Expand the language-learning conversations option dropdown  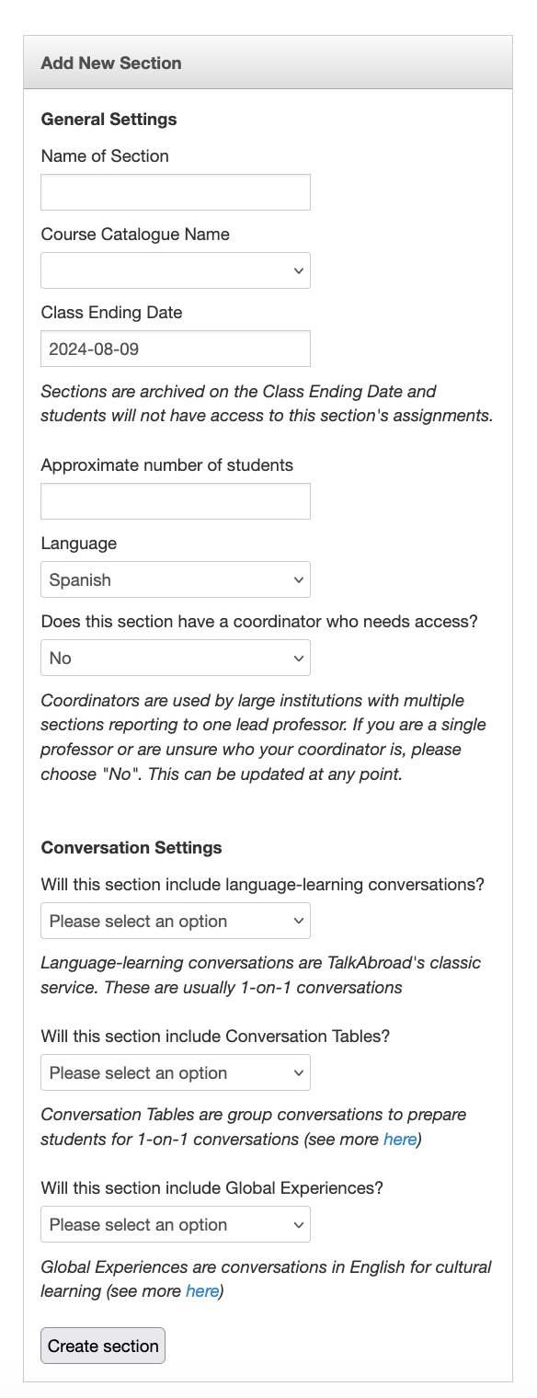(x=176, y=921)
